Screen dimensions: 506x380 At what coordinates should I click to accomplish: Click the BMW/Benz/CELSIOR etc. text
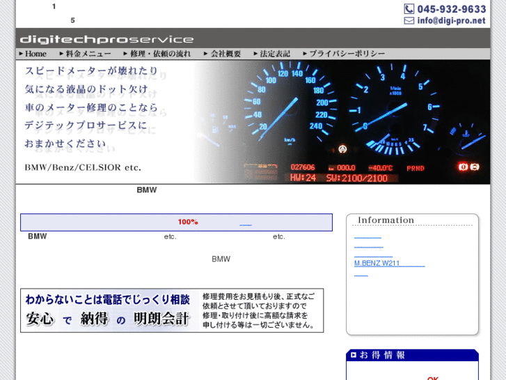pos(83,167)
